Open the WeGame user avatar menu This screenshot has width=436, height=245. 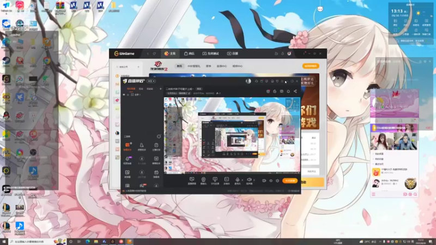click(x=289, y=53)
